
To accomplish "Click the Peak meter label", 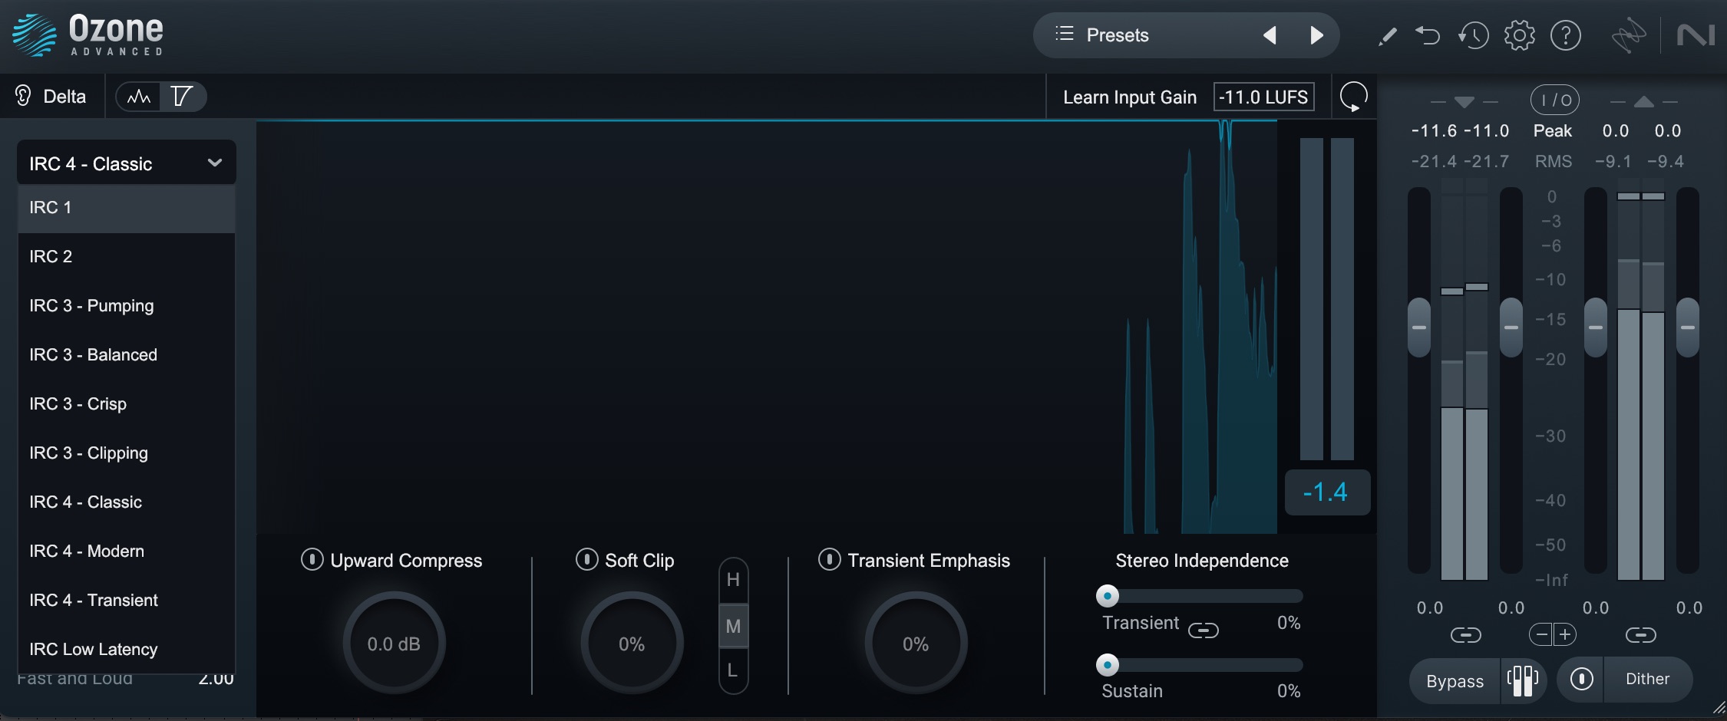I will [1552, 131].
